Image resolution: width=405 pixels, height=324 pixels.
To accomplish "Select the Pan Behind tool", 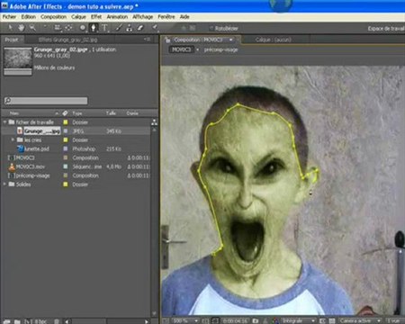I will (x=69, y=28).
